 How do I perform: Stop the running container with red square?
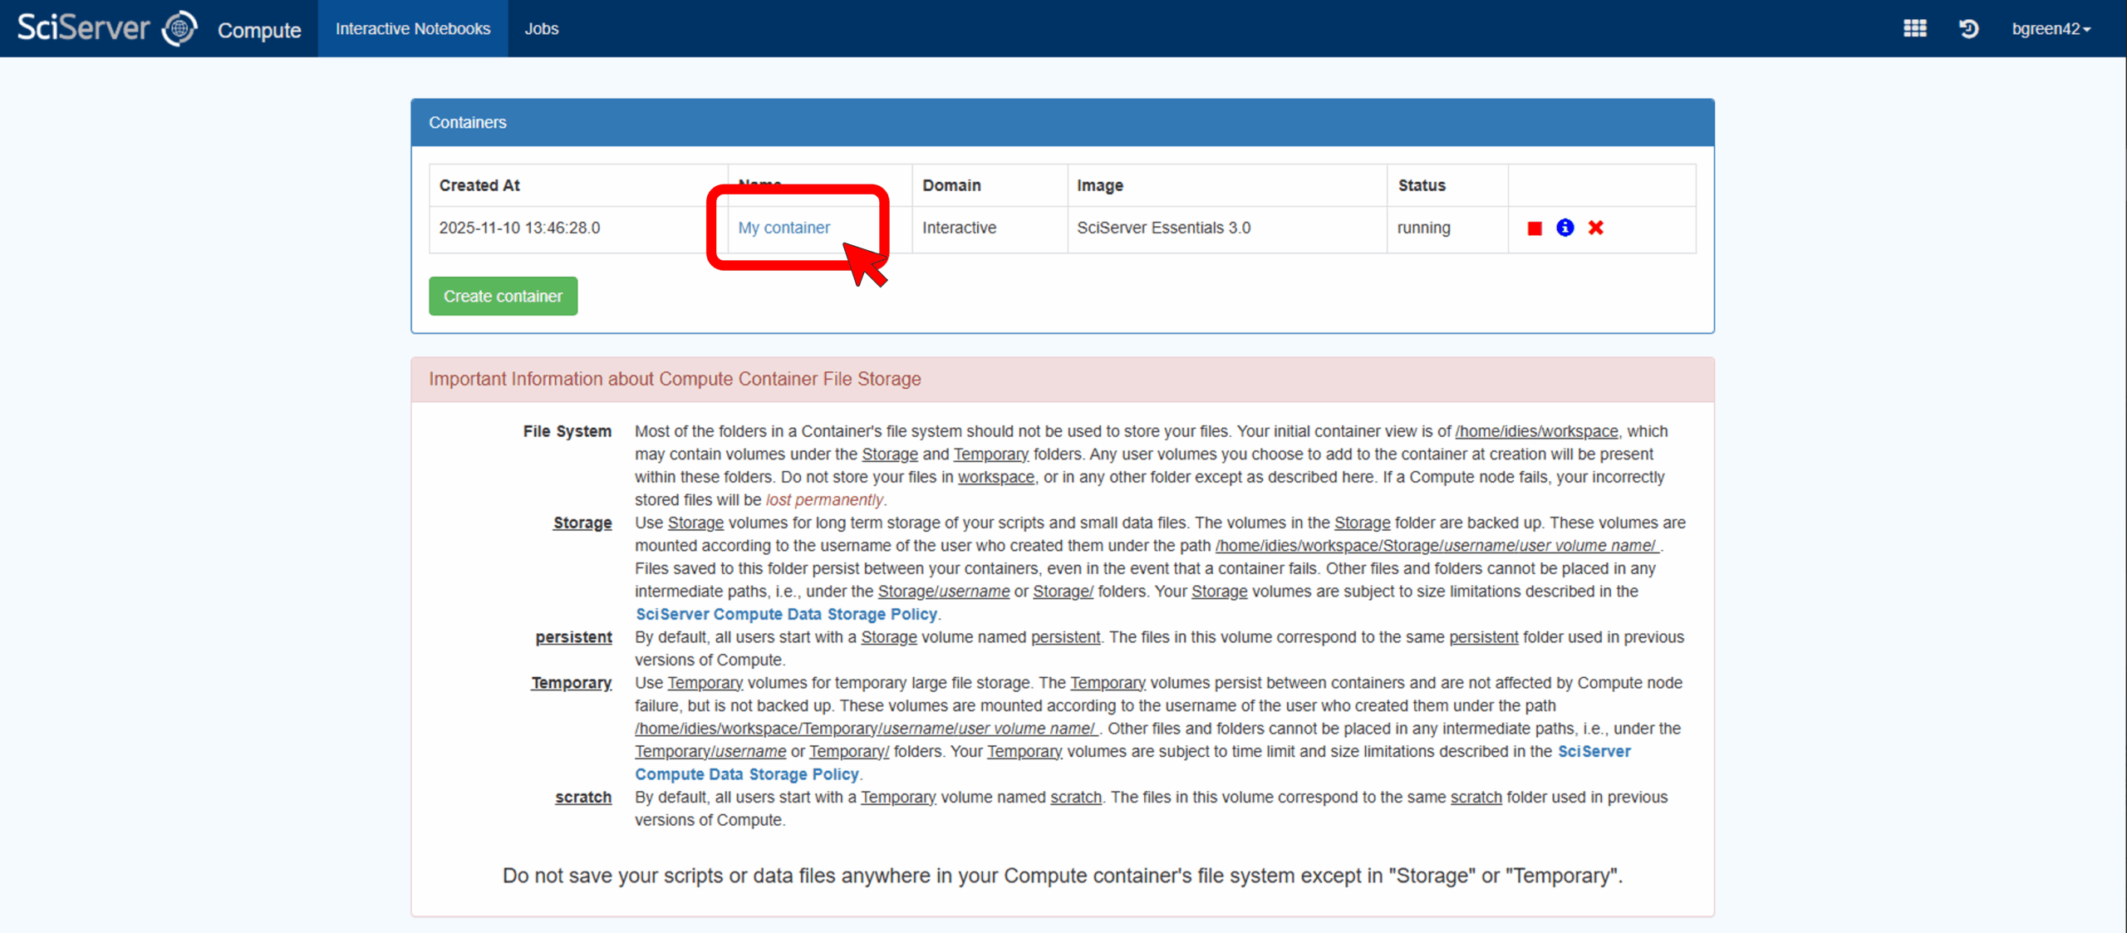(x=1534, y=228)
